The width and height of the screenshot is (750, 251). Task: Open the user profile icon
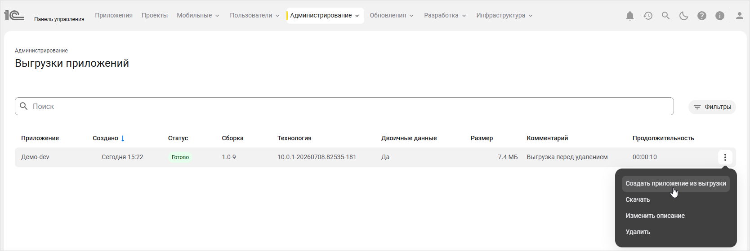click(740, 16)
